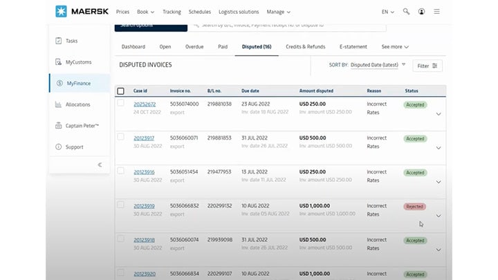This screenshot has width=498, height=280.
Task: Check the box for case 20123920
Action: click(120, 272)
